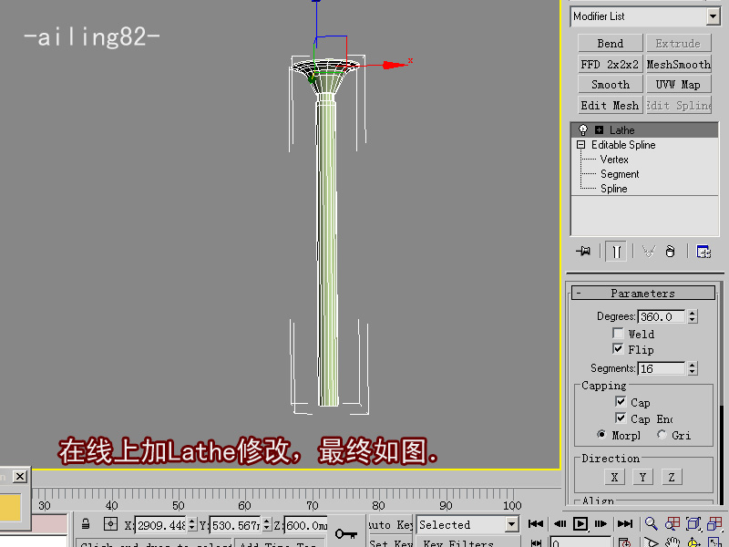Click Make Unique icon in modifier stack

(648, 252)
